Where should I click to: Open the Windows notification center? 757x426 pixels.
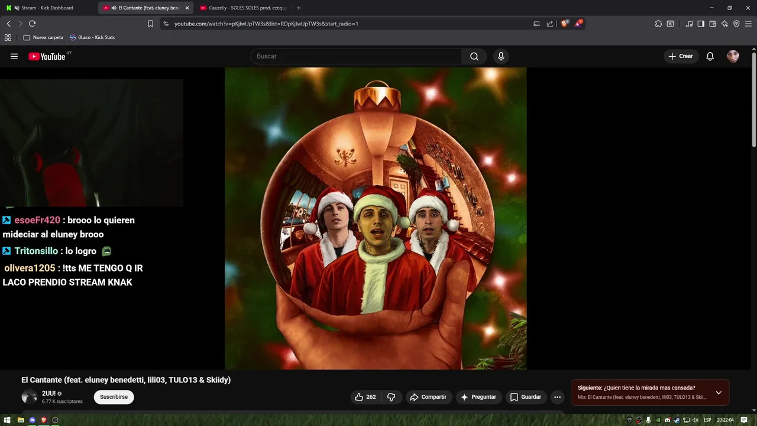click(x=744, y=420)
